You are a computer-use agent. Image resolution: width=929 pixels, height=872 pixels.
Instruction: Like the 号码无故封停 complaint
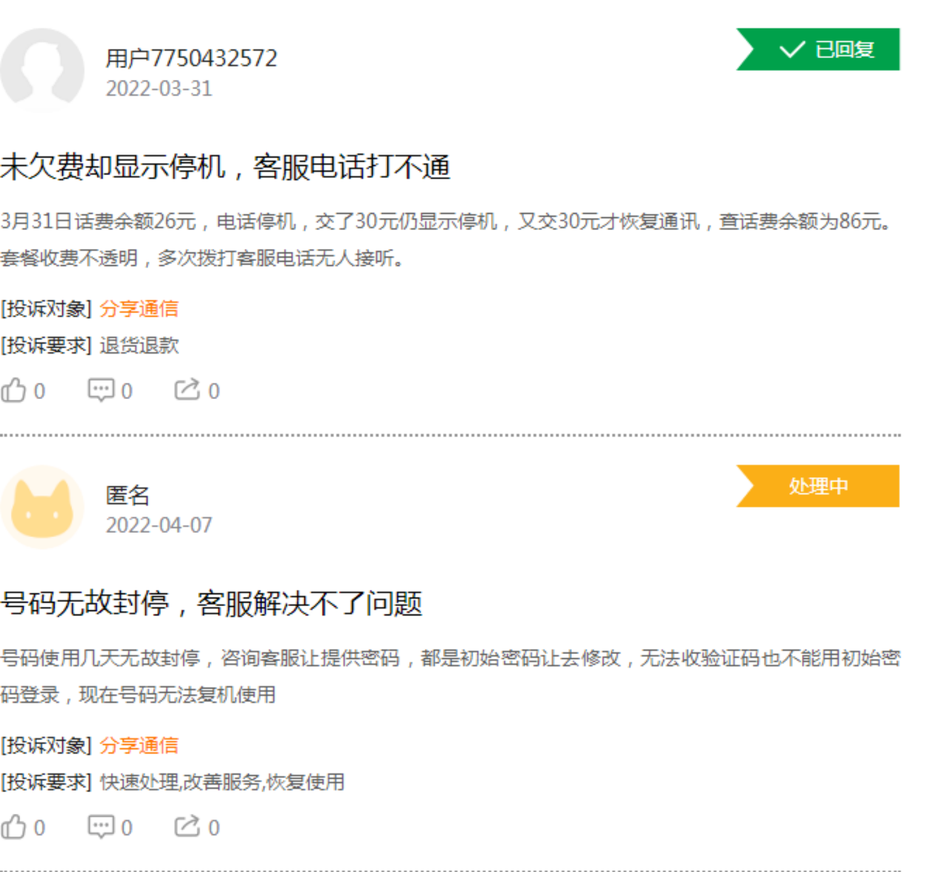[x=14, y=827]
